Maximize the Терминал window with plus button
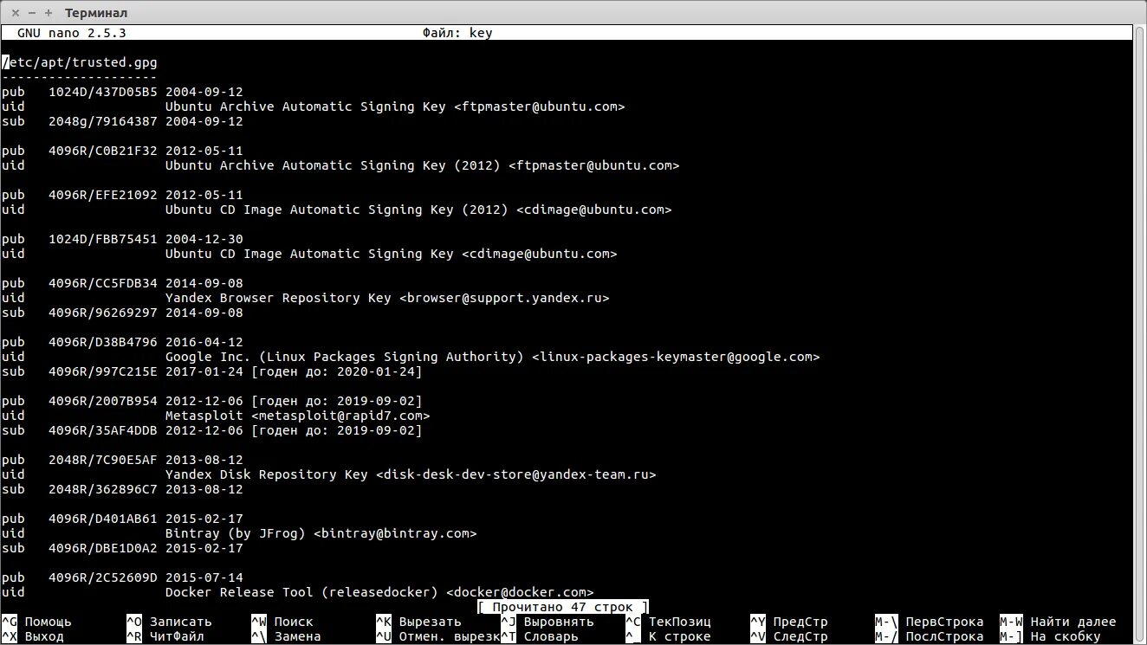The height and width of the screenshot is (645, 1147). 48,13
